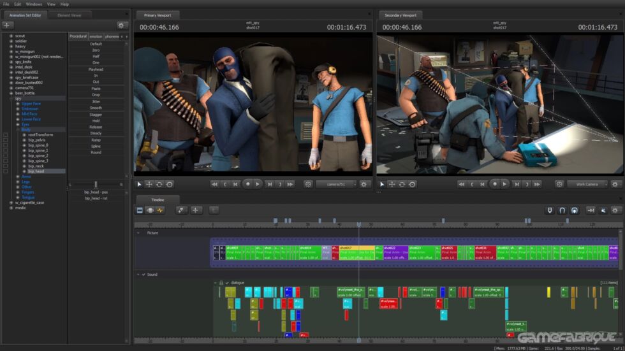Click timeline add clip plus button

tap(195, 210)
